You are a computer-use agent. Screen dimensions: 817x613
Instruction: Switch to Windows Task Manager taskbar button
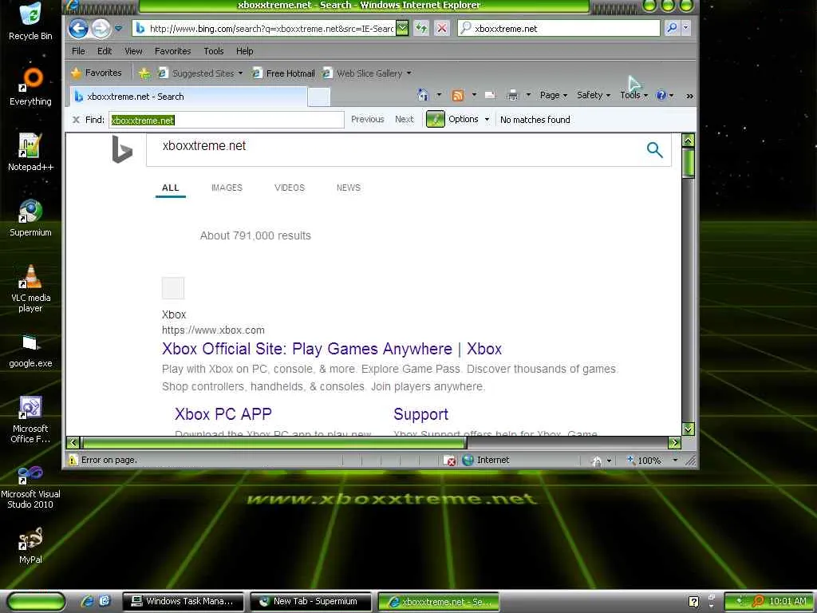tap(183, 602)
